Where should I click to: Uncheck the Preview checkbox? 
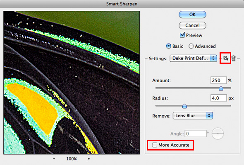(182, 35)
